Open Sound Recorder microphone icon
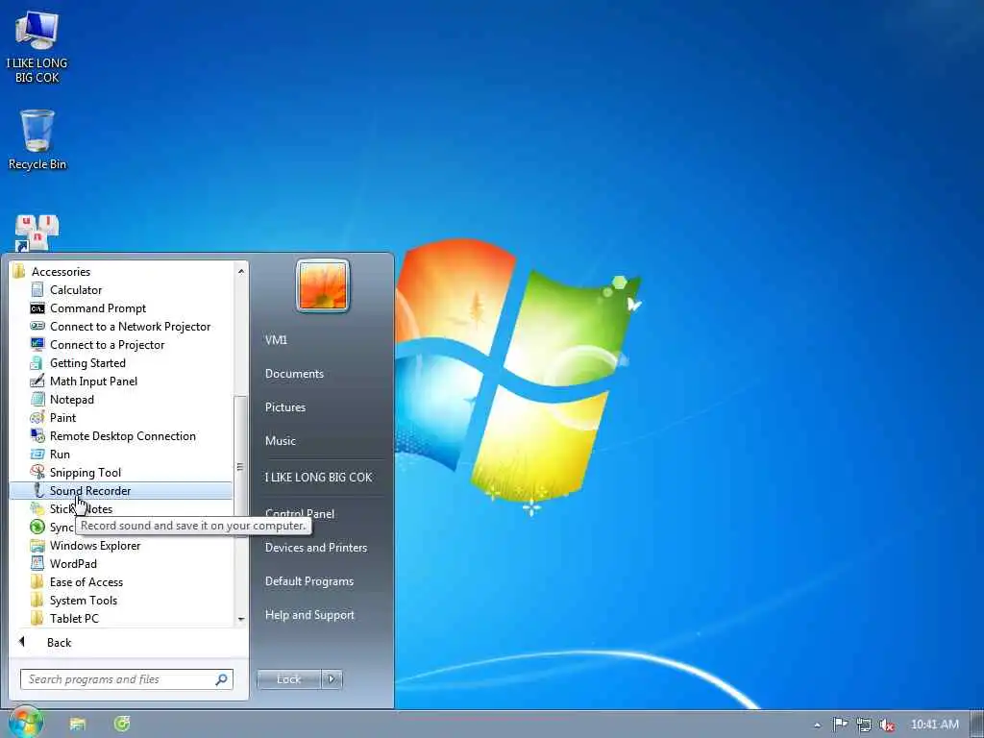984x738 pixels. tap(37, 490)
